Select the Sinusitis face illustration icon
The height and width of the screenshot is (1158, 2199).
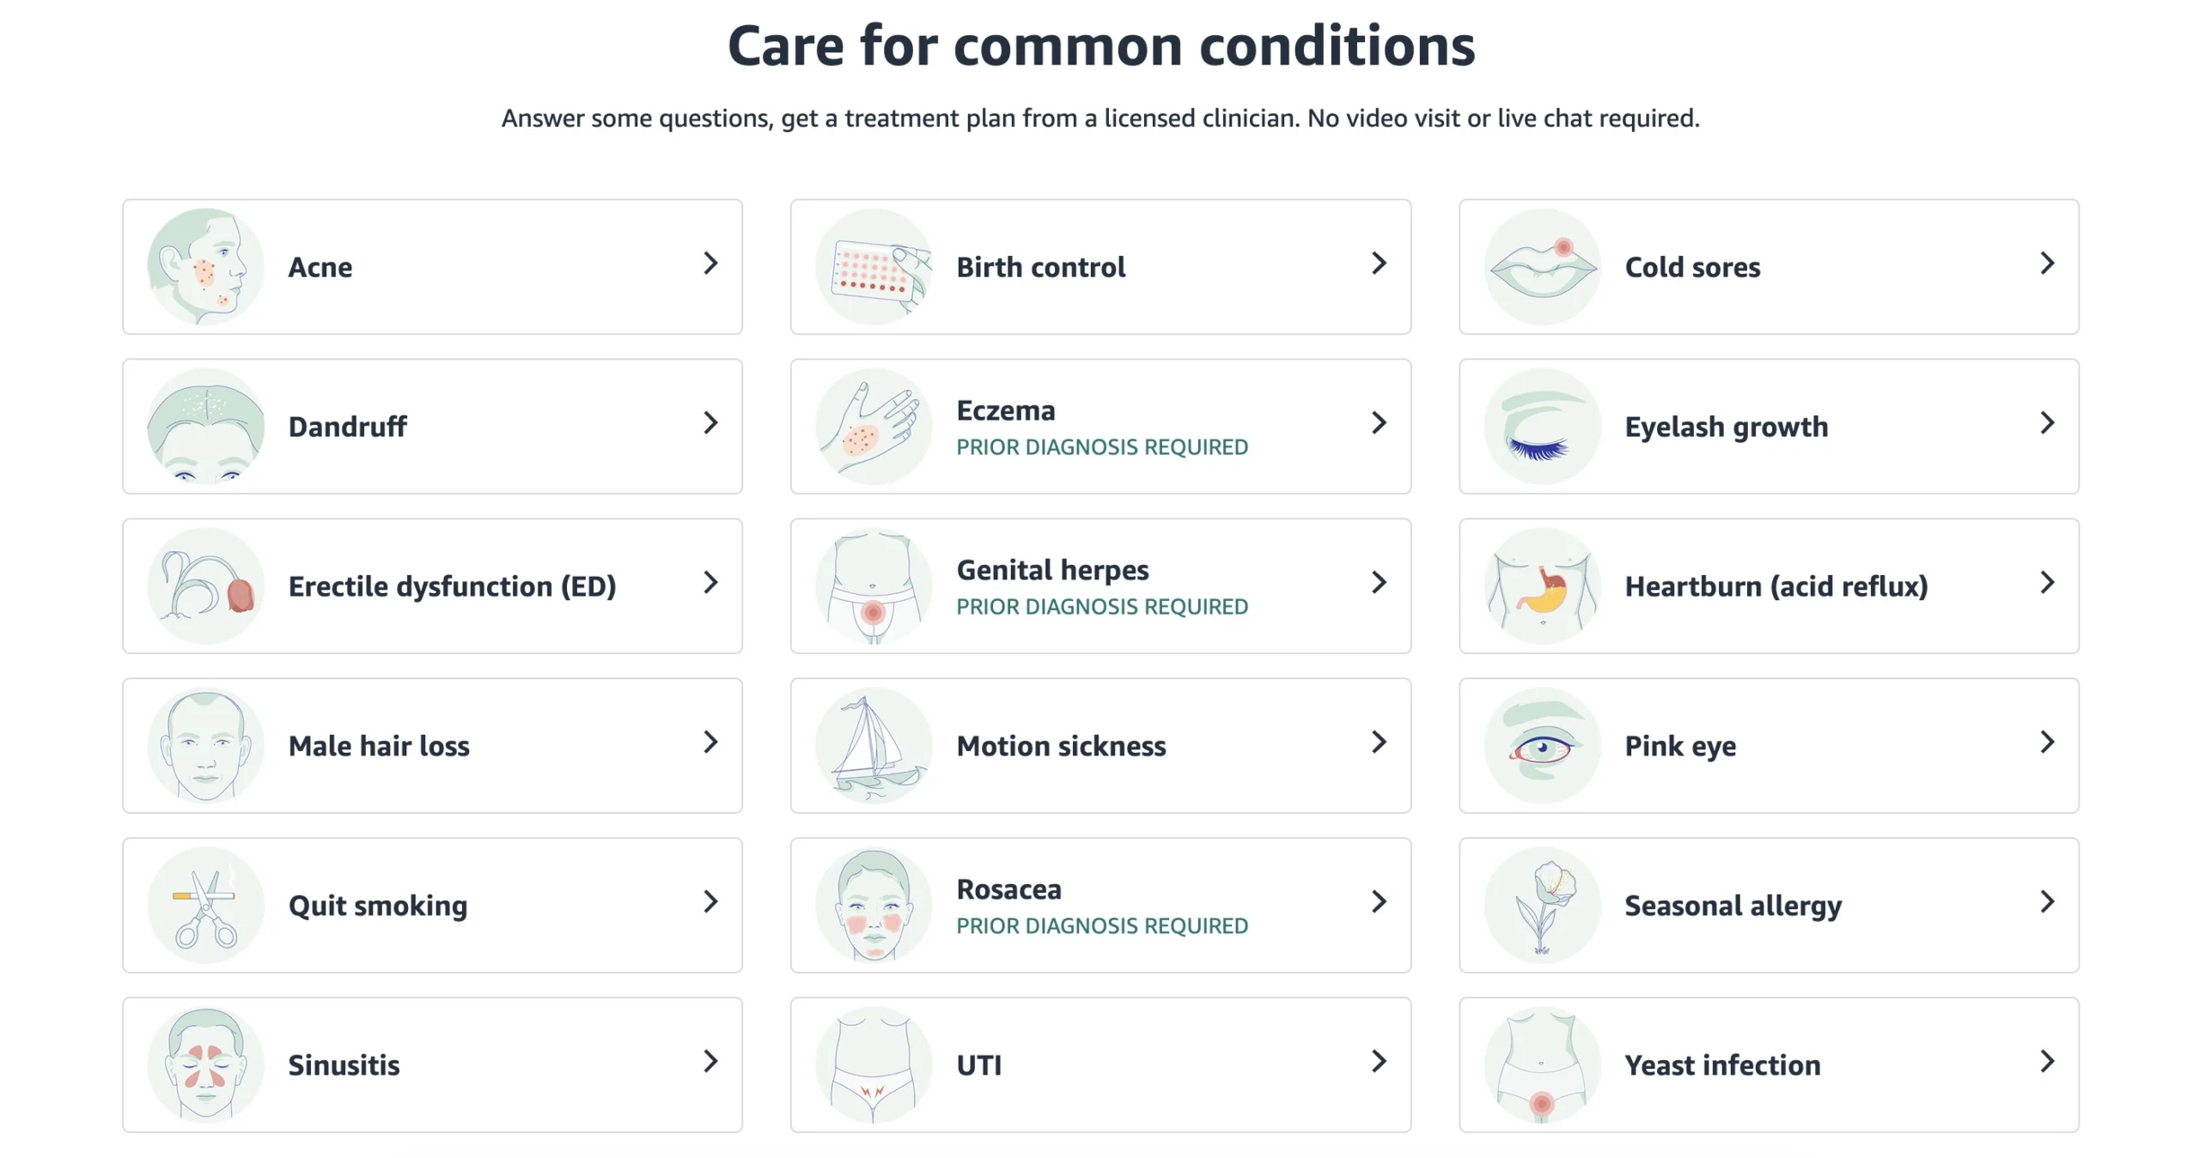pyautogui.click(x=205, y=1064)
